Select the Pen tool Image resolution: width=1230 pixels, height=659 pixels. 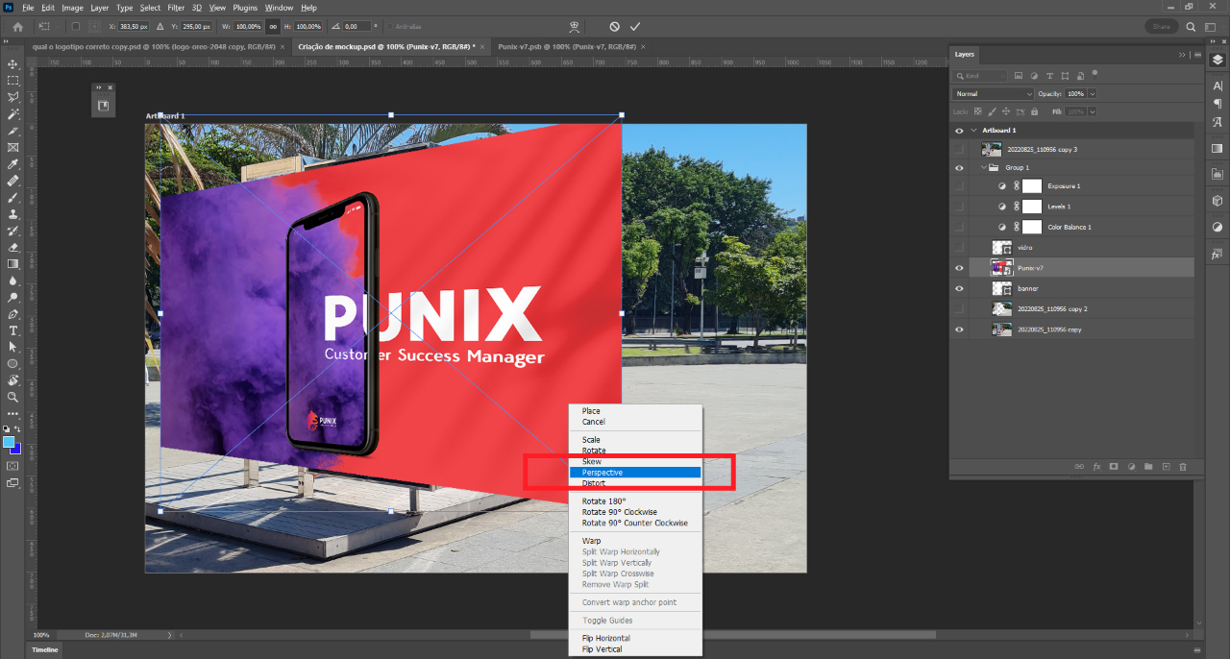(x=13, y=314)
